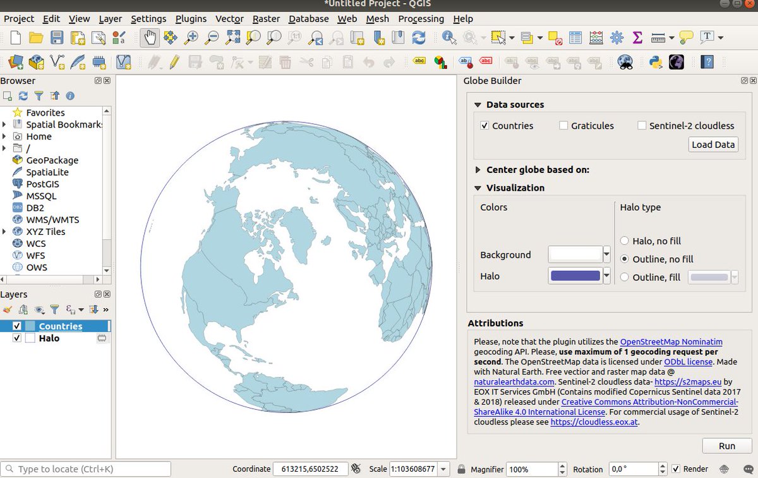This screenshot has height=478, width=758.
Task: Open the https://cloudless.eox.at link
Action: coord(594,422)
